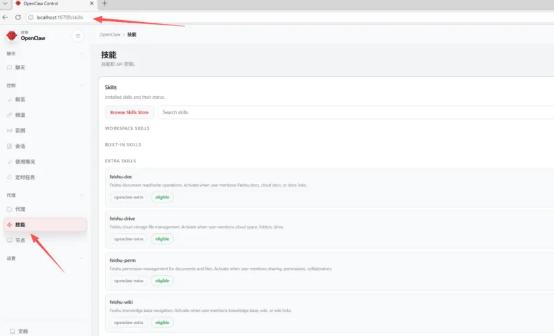Collapse the 聊天 section header chevron

(x=82, y=53)
